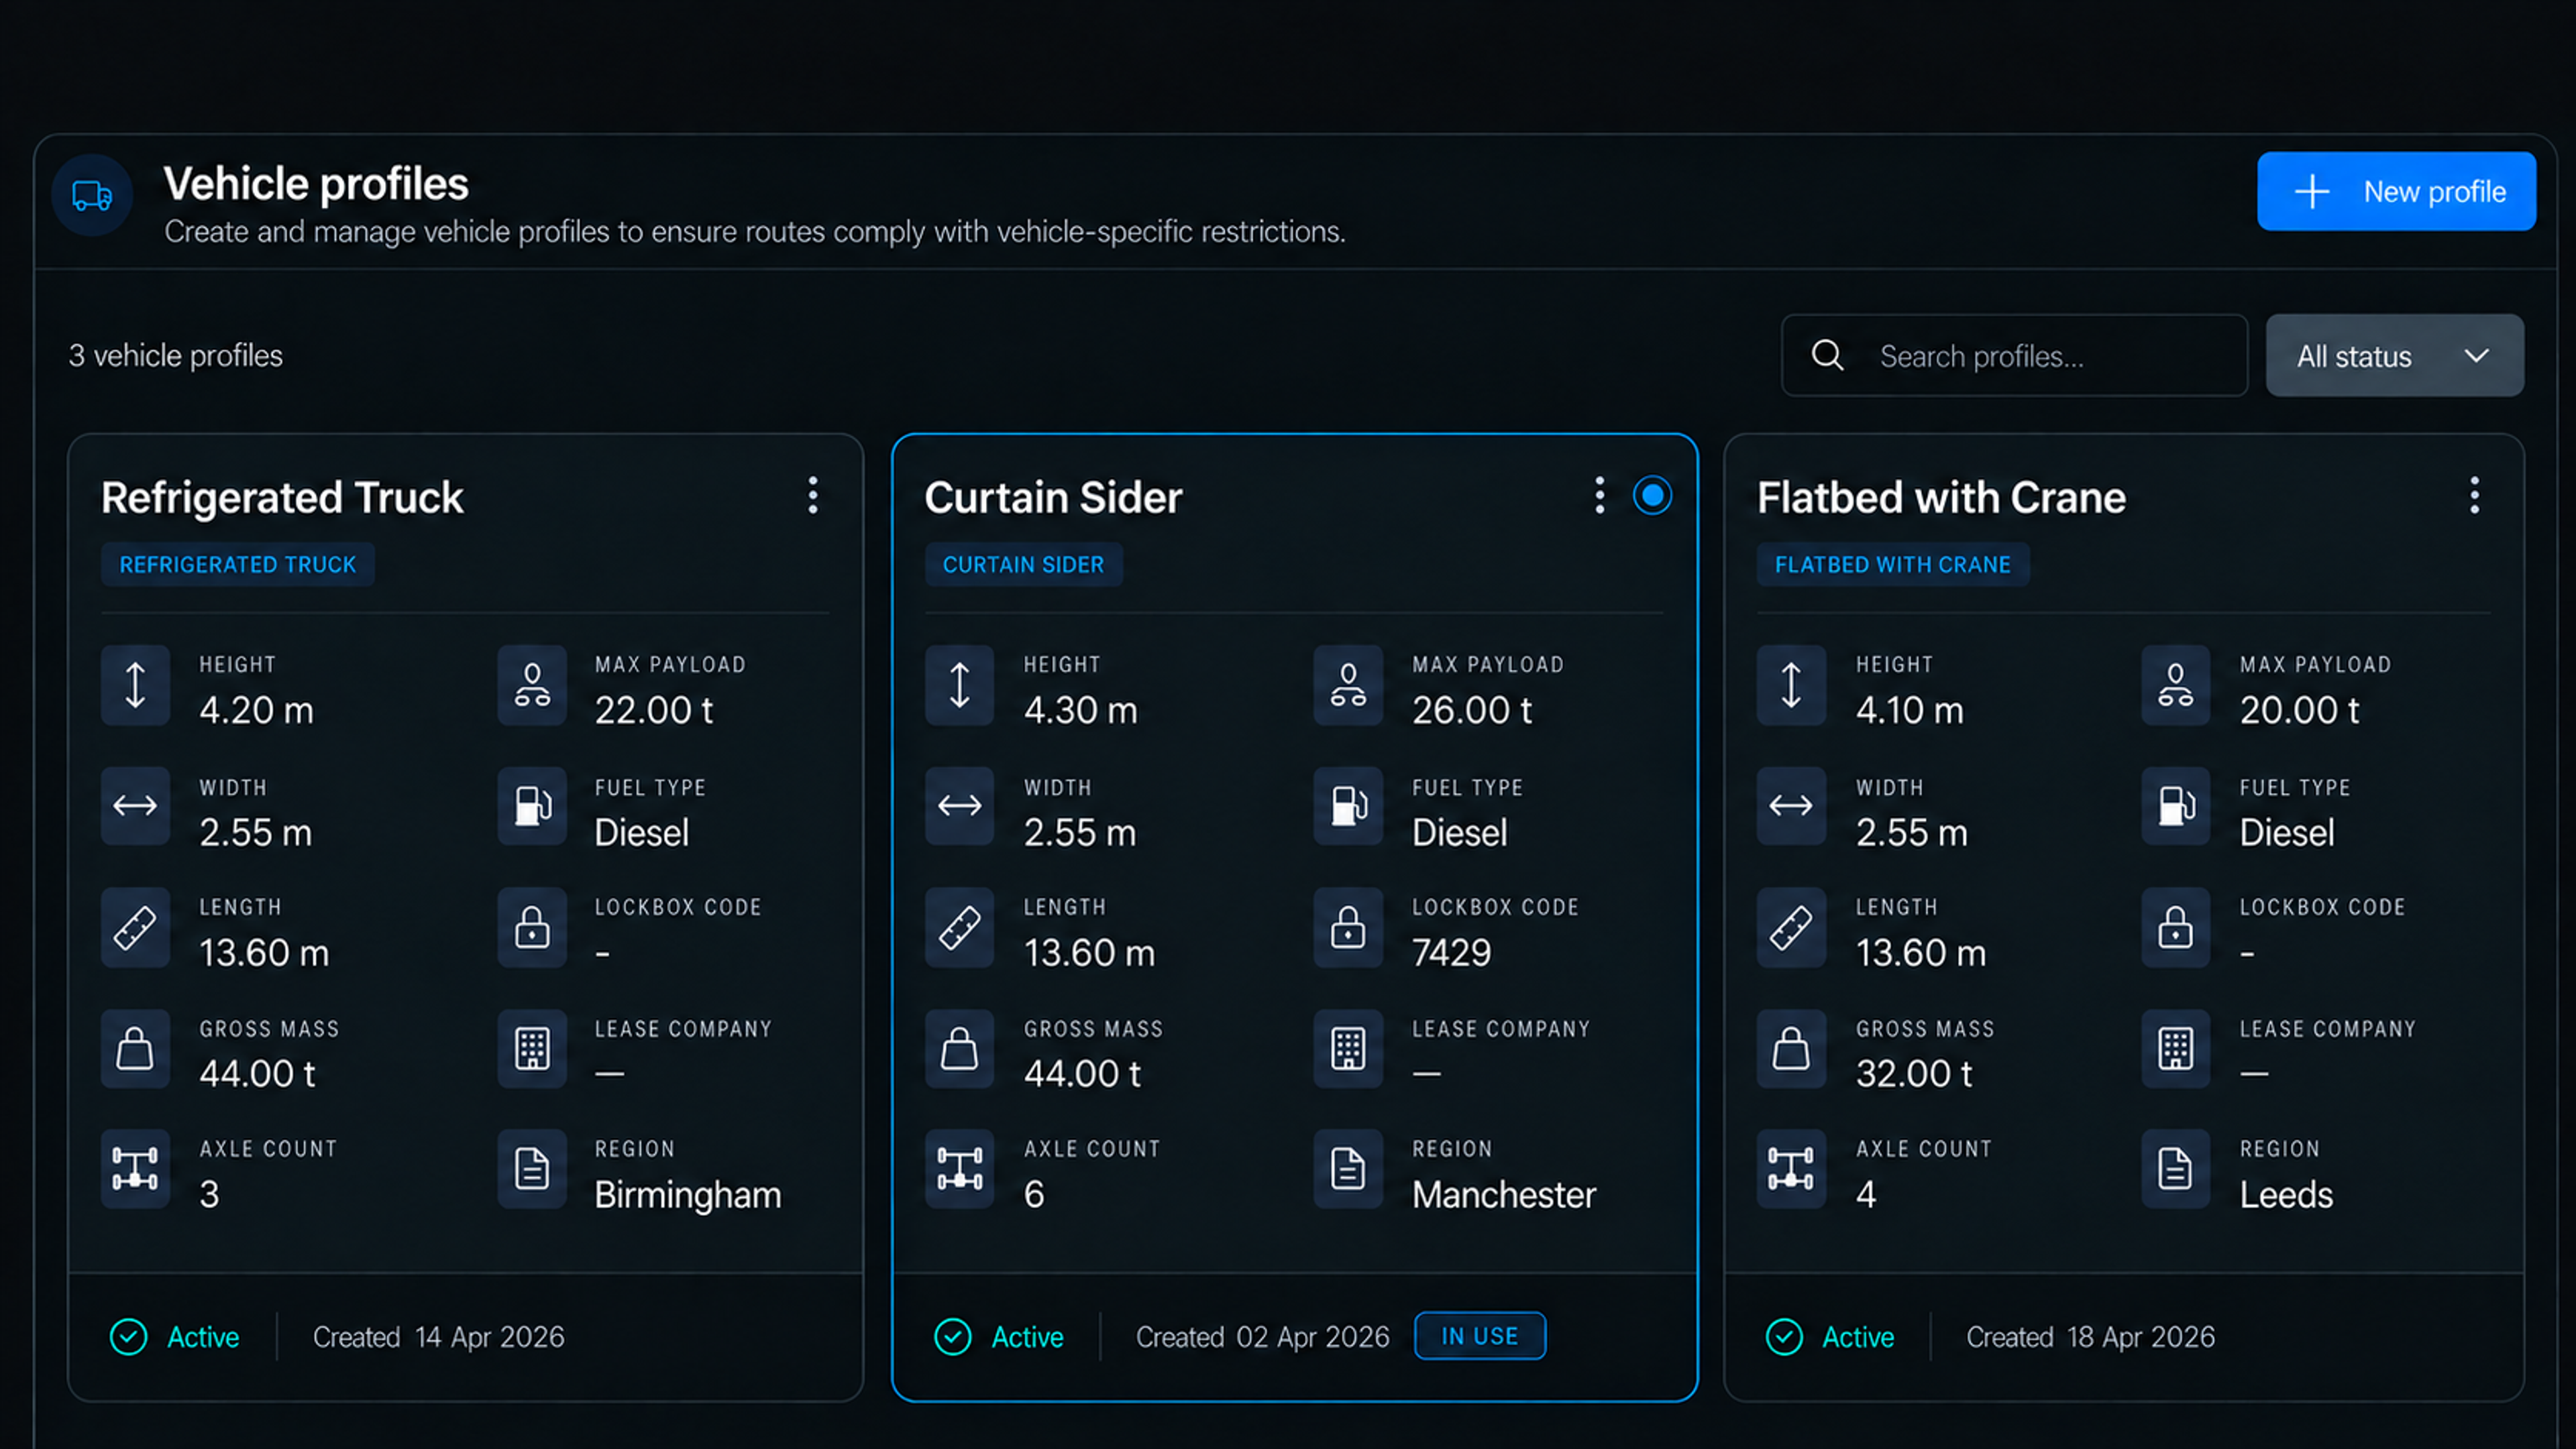Click the 3 vehicle profiles count text

pyautogui.click(x=176, y=356)
